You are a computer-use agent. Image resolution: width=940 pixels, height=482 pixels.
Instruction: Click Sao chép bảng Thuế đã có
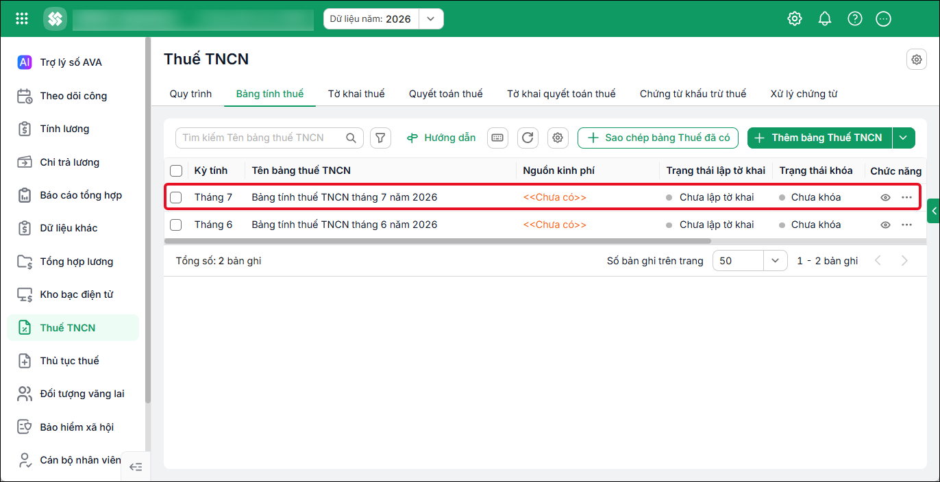pyautogui.click(x=658, y=138)
